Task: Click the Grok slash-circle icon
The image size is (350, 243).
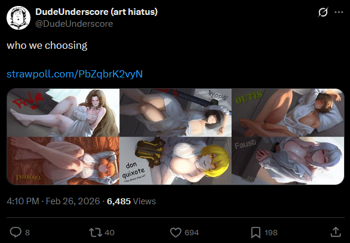Action: 323,12
